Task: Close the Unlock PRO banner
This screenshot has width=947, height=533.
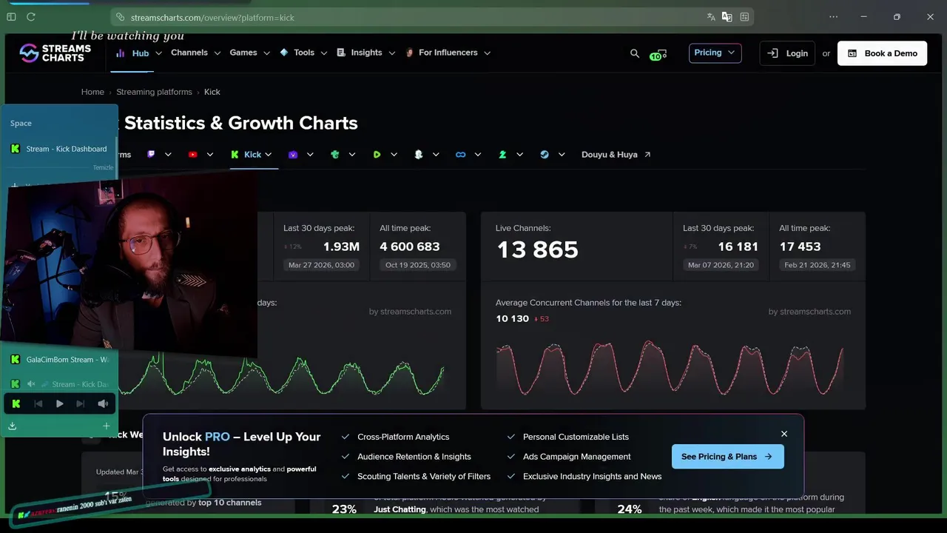Action: [784, 434]
